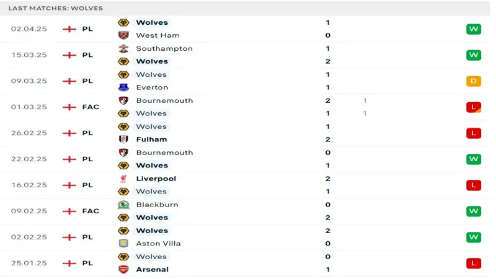Click the West Ham club crest
The image size is (496, 279).
coord(123,35)
